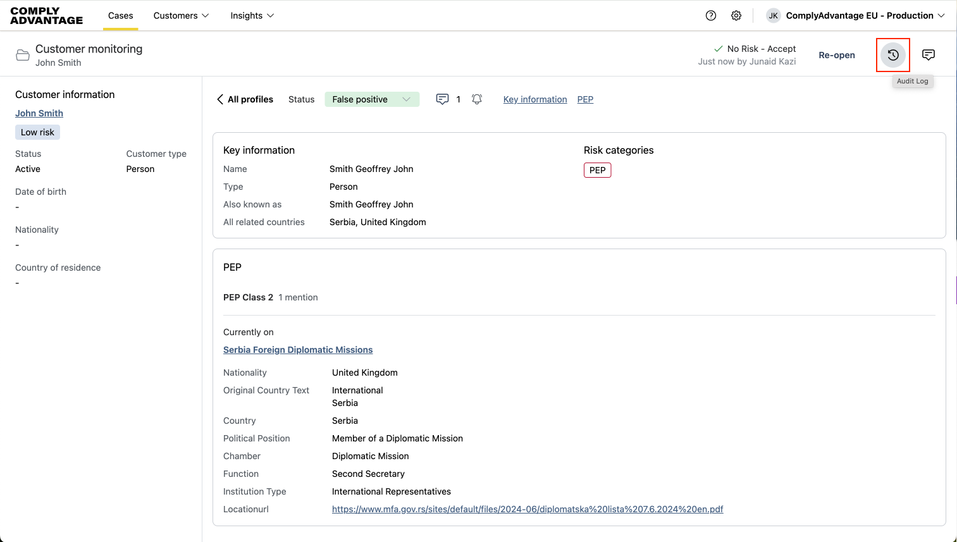Click the ComplyAdvantage logo

point(47,16)
